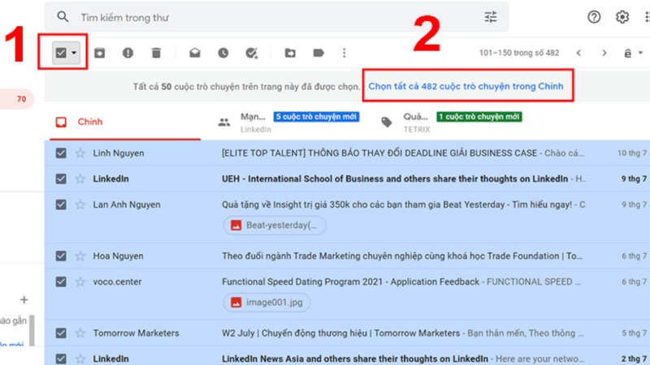Click the '101–150 trong số 482' page counter
Image resolution: width=650 pixels, height=365 pixels.
[x=519, y=53]
